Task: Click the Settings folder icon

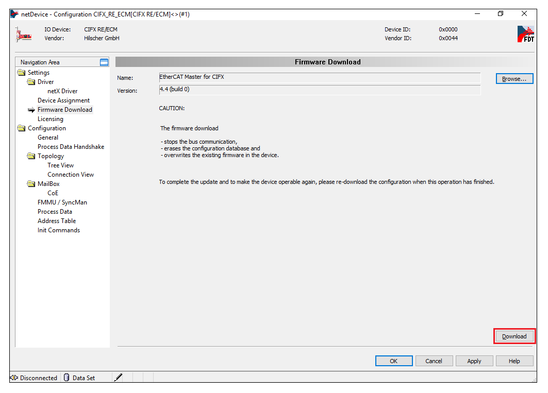Action: point(21,73)
